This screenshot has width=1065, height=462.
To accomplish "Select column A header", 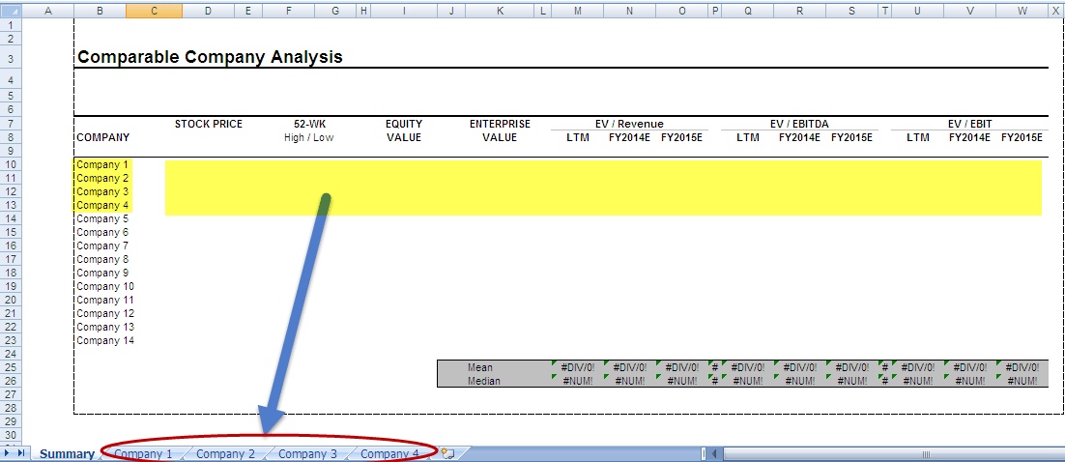I will (x=48, y=11).
